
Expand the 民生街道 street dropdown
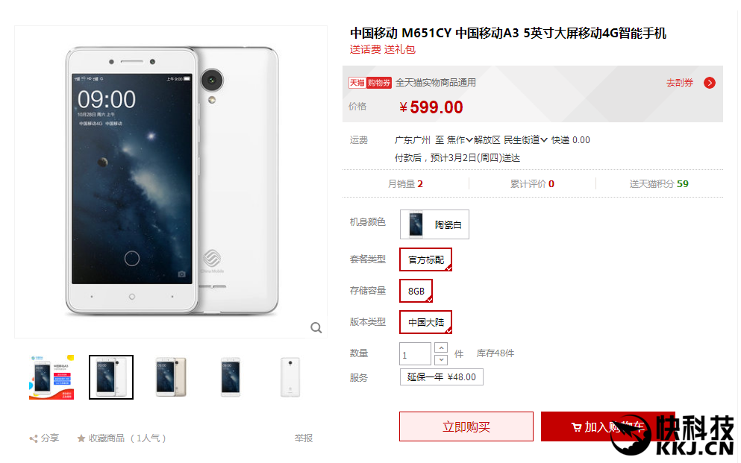pyautogui.click(x=525, y=140)
